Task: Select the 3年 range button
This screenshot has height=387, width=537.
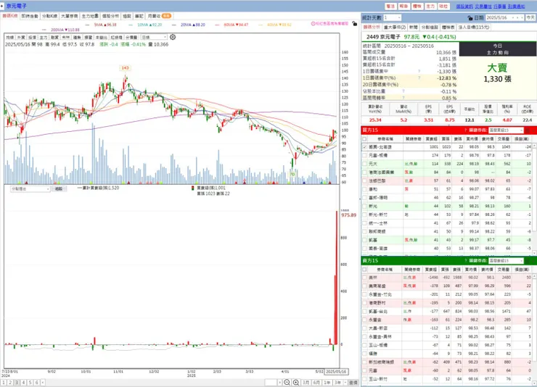Action: coord(337,383)
